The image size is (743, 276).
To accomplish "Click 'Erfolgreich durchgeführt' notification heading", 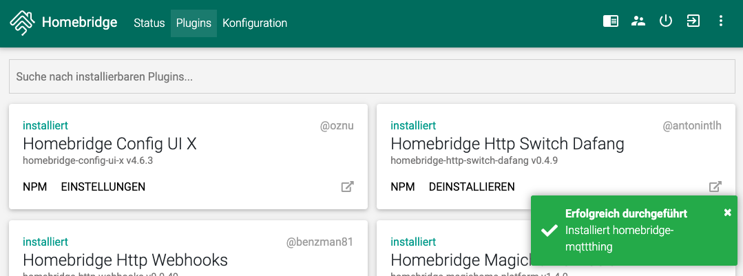I will (x=627, y=213).
